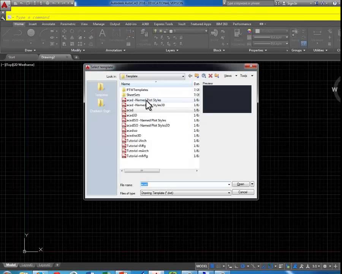Click the keyword search box in title bar

coord(250,3)
